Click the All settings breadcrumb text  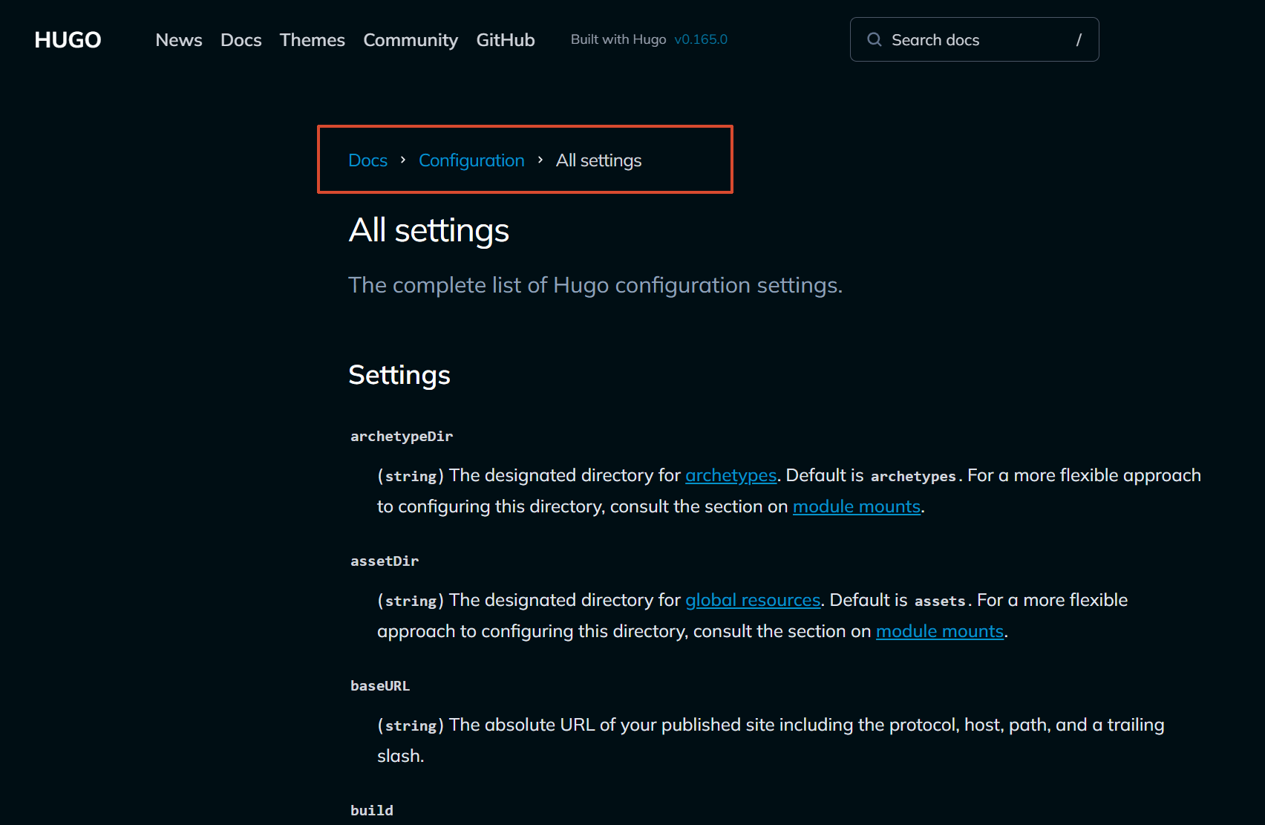(x=599, y=160)
